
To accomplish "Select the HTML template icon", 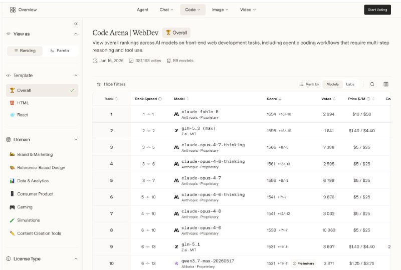I will 12,103.
